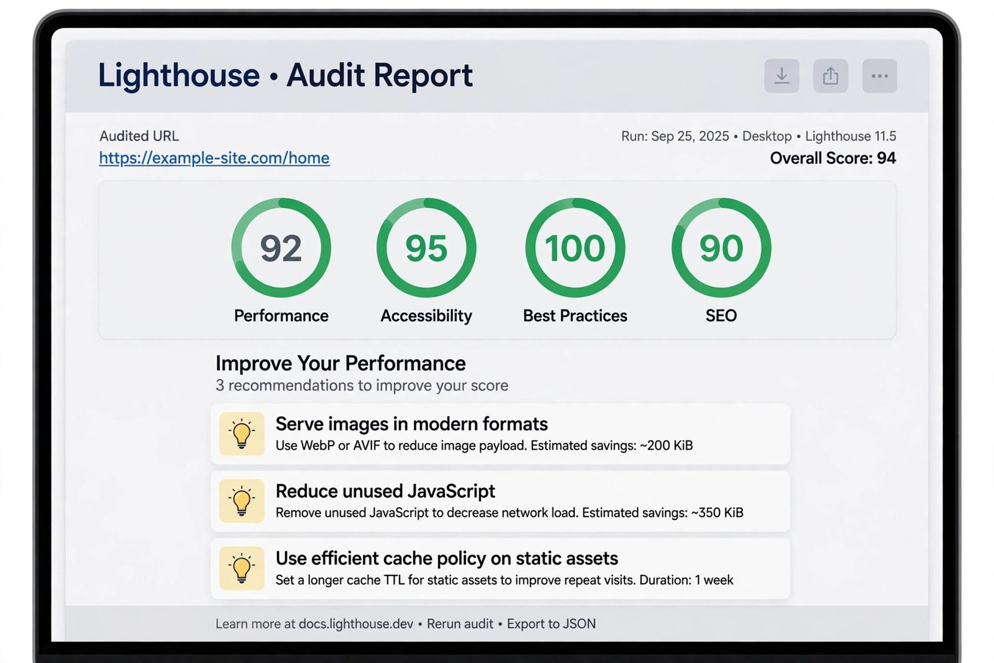Viewport: 994px width, 663px height.
Task: Select the Accessibility score gauge showing 95
Action: (x=426, y=248)
